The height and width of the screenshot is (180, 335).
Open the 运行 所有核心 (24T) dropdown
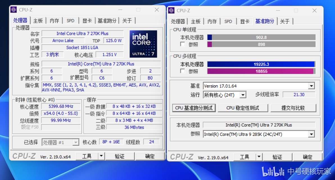(x=243, y=95)
